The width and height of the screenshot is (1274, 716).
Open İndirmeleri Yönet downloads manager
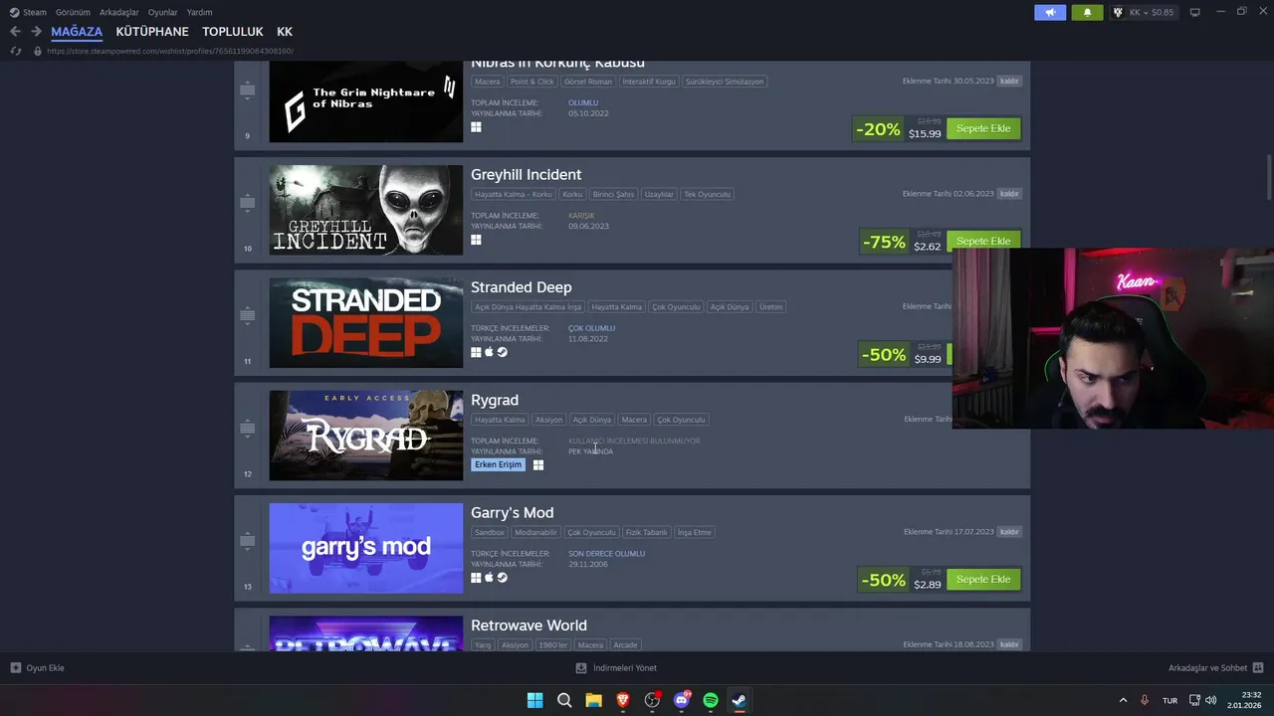tap(616, 668)
